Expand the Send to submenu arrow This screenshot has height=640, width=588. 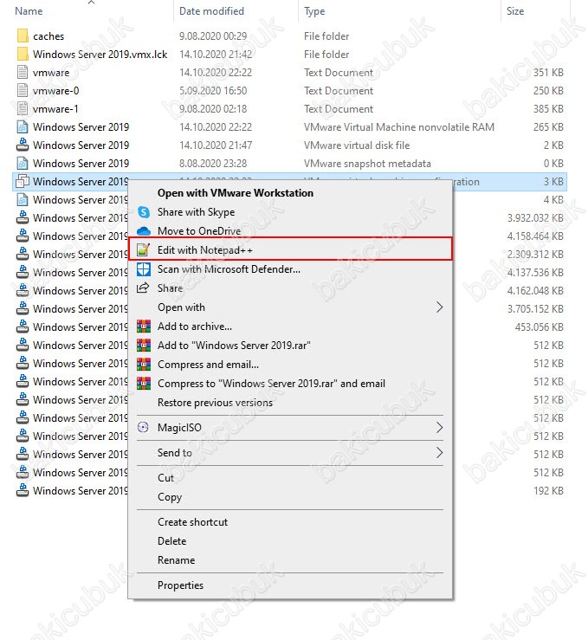(439, 453)
